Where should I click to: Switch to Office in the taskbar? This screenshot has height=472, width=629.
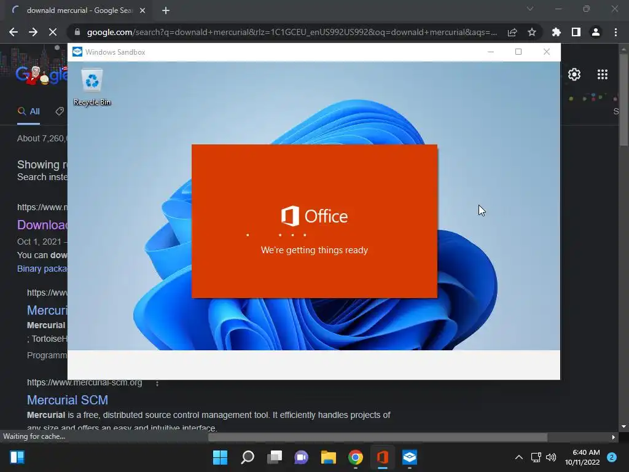[383, 457]
